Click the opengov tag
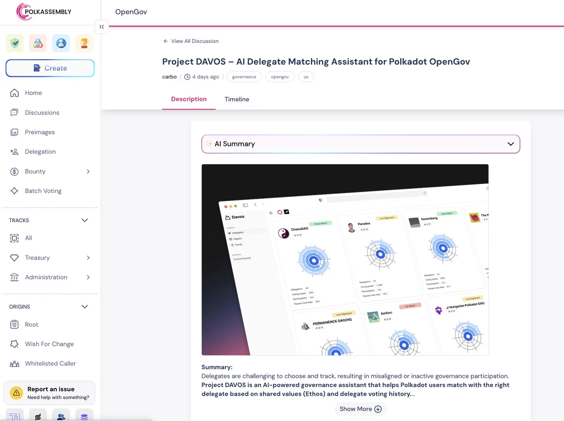This screenshot has width=564, height=421. coord(280,77)
